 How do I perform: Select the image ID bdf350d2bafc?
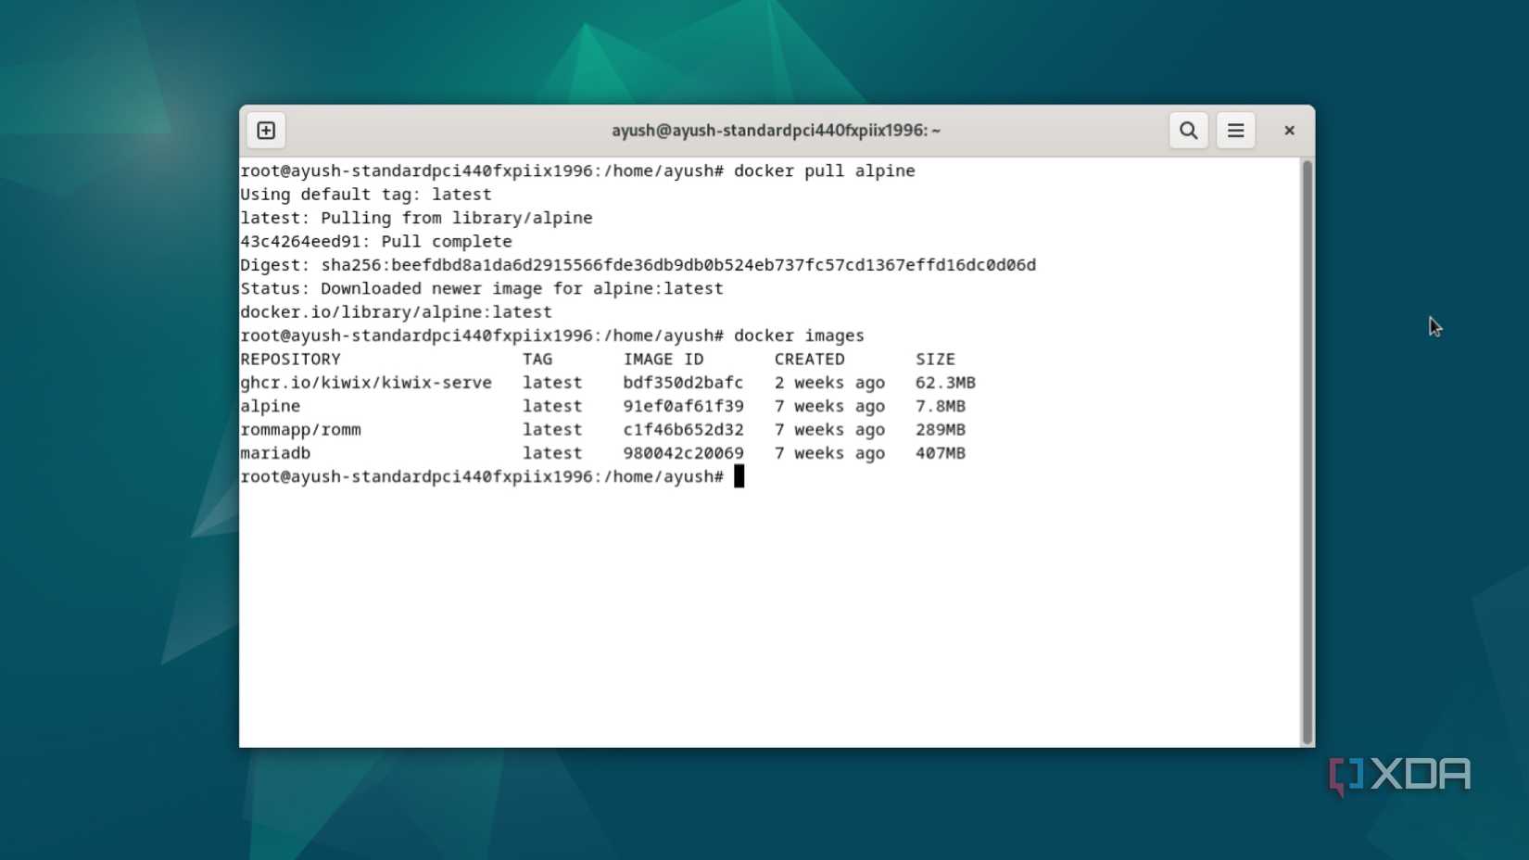coord(683,382)
